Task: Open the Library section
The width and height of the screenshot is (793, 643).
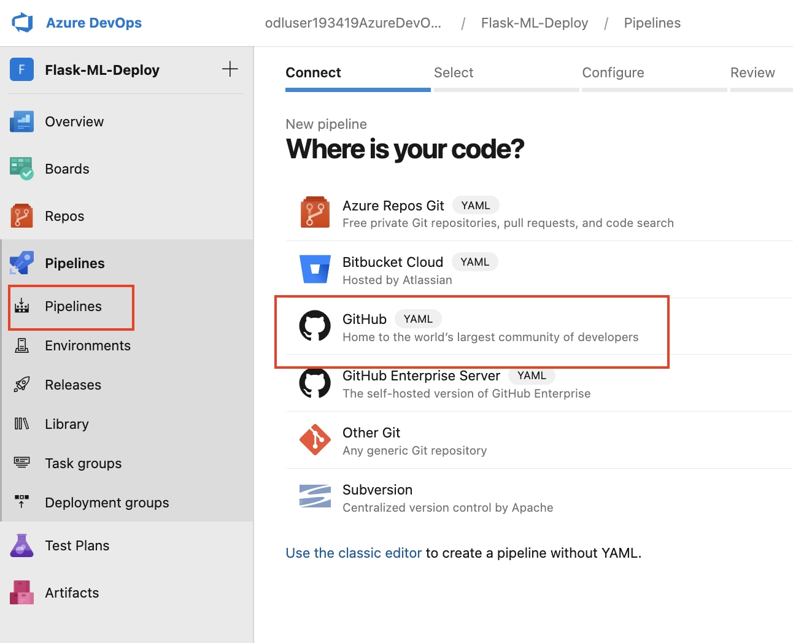Action: click(66, 424)
